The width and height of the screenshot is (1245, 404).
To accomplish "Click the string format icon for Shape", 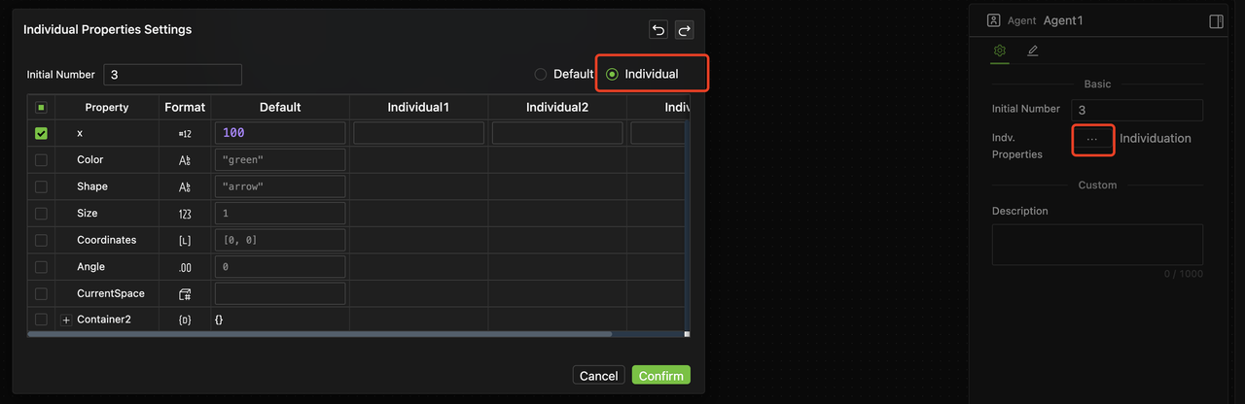I will click(x=185, y=186).
